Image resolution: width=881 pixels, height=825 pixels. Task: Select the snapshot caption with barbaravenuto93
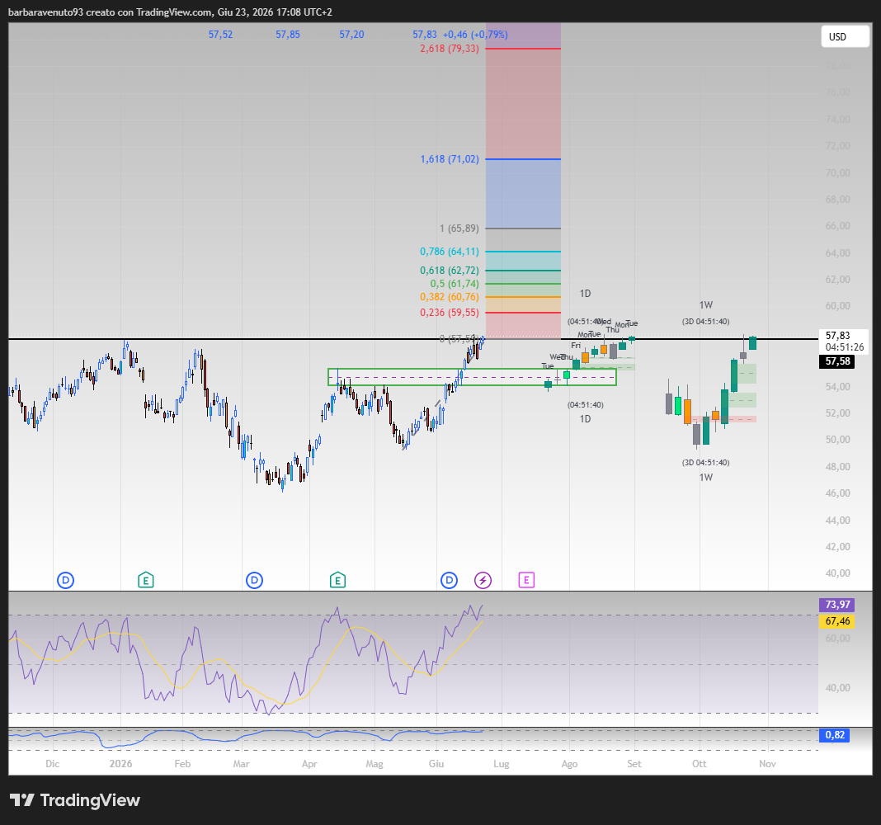tap(170, 12)
